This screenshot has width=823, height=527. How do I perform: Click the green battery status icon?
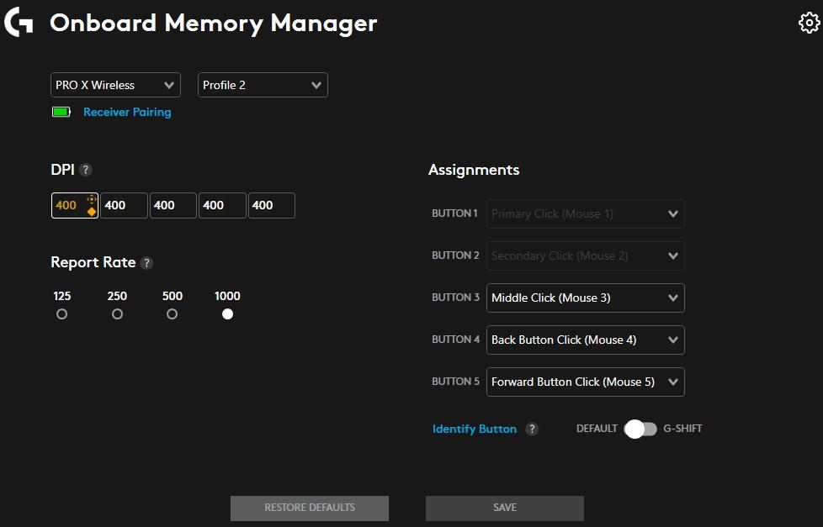pos(61,112)
